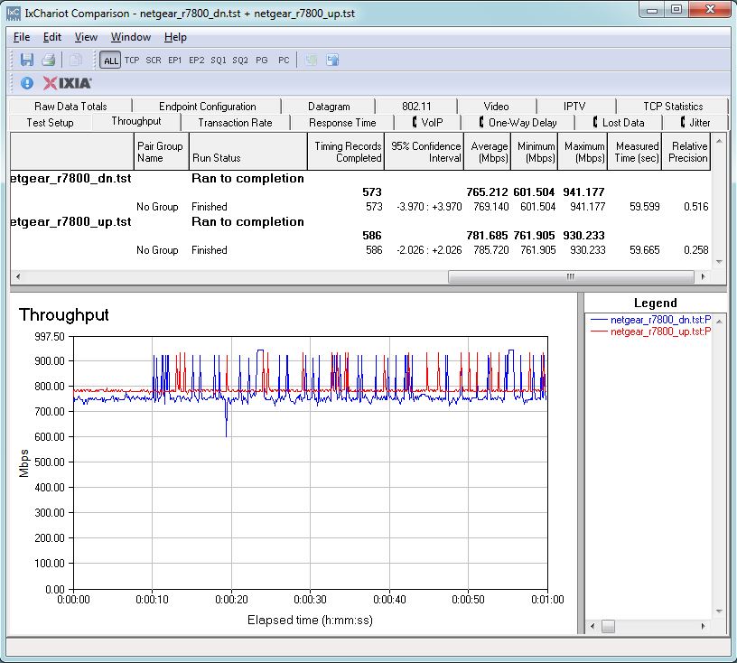
Task: Select the netgear_r7800_up.tst table row
Action: (360, 222)
